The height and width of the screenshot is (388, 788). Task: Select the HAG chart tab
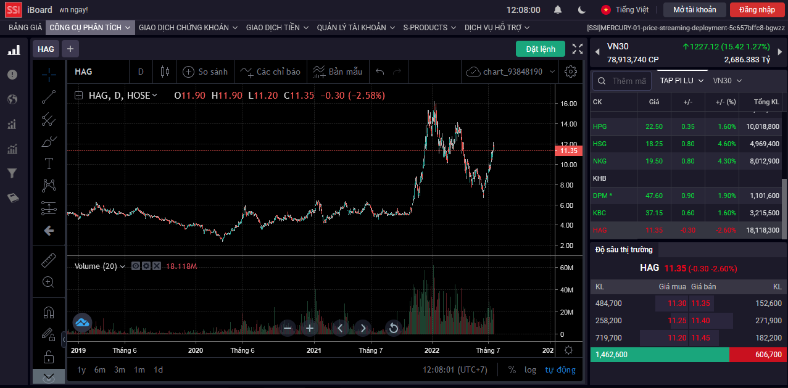point(46,49)
